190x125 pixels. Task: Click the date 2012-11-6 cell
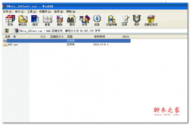[103, 45]
